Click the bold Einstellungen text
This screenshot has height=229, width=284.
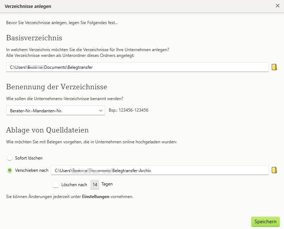(95, 197)
